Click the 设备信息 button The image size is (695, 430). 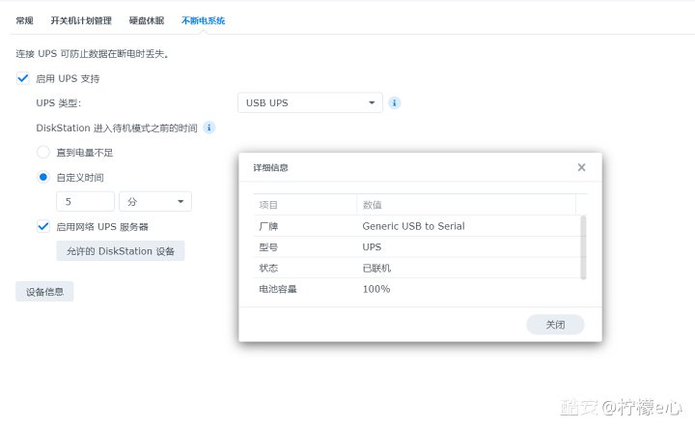44,292
